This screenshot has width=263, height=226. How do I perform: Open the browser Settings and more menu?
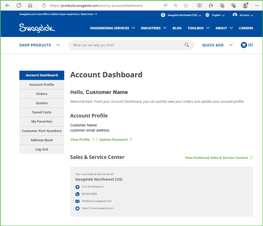click(257, 6)
